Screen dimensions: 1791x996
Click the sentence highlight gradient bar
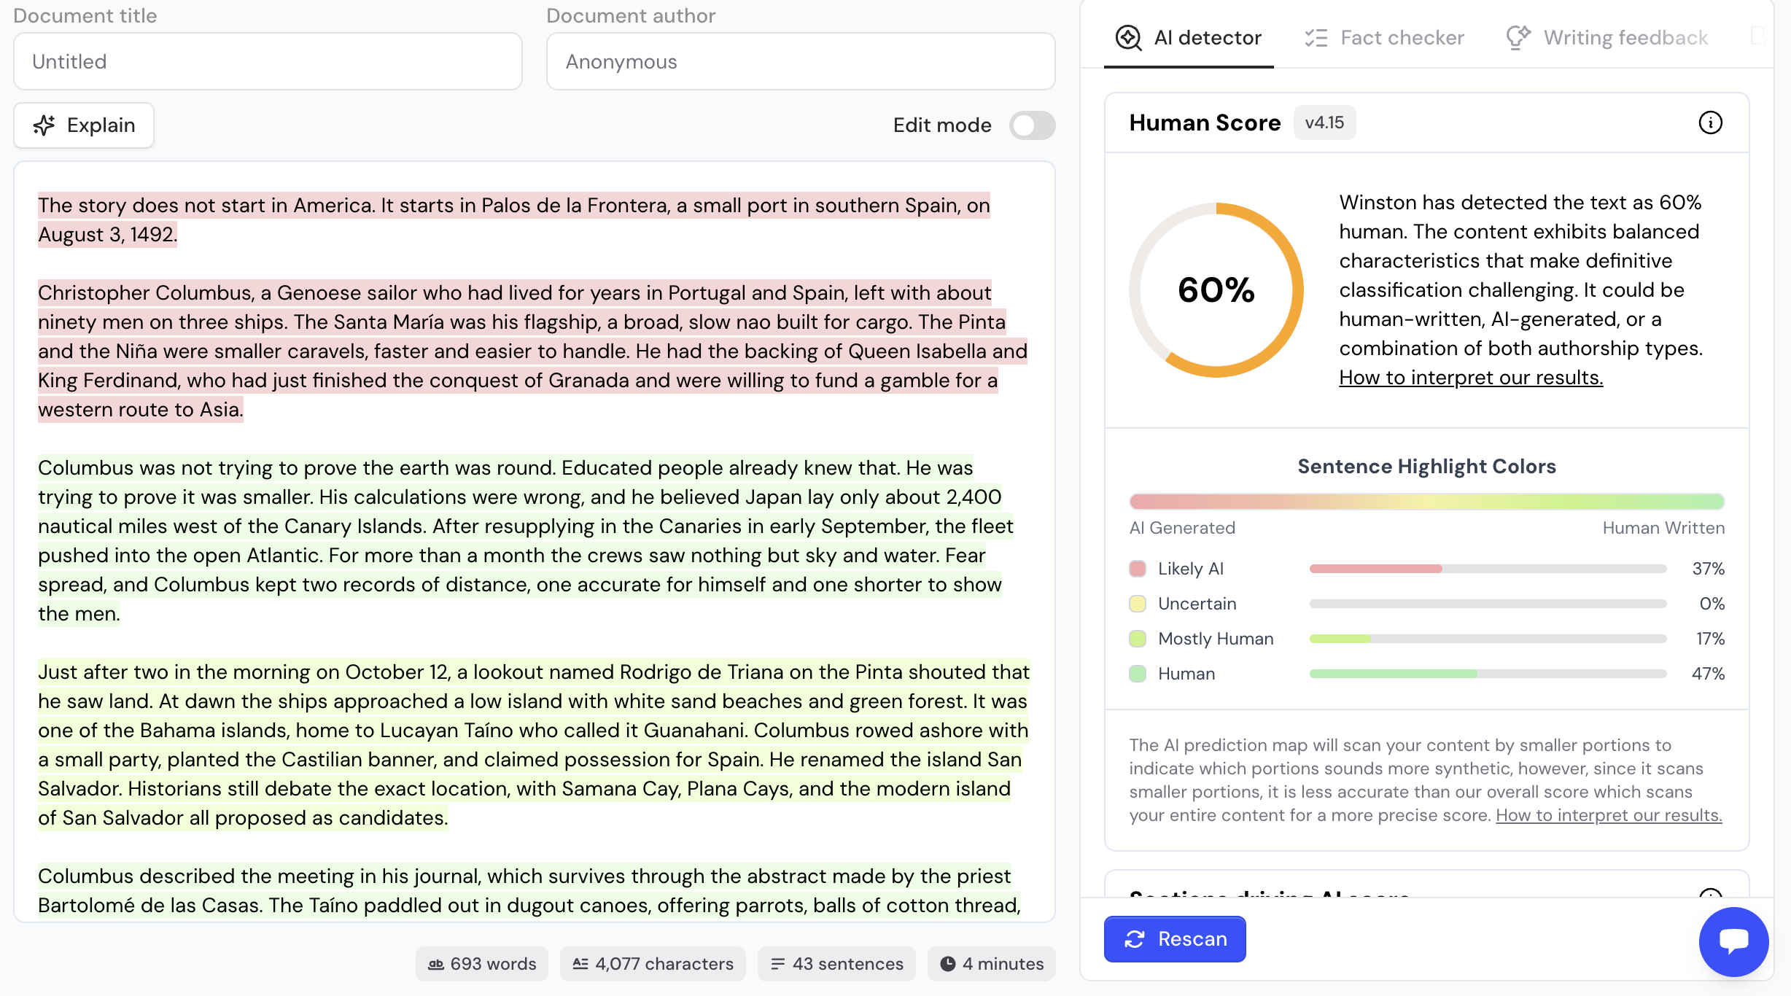point(1426,502)
